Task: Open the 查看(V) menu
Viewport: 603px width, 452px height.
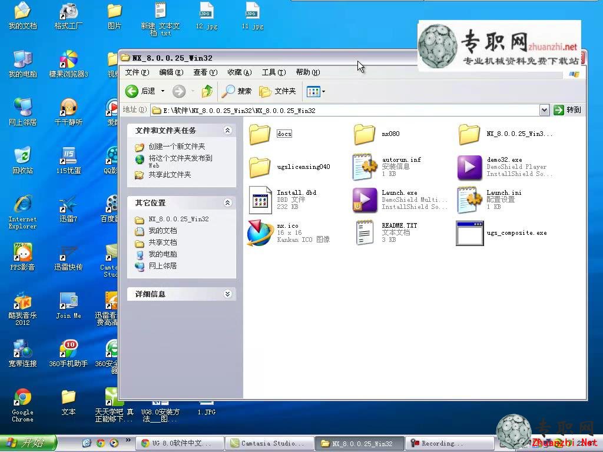Action: [206, 72]
